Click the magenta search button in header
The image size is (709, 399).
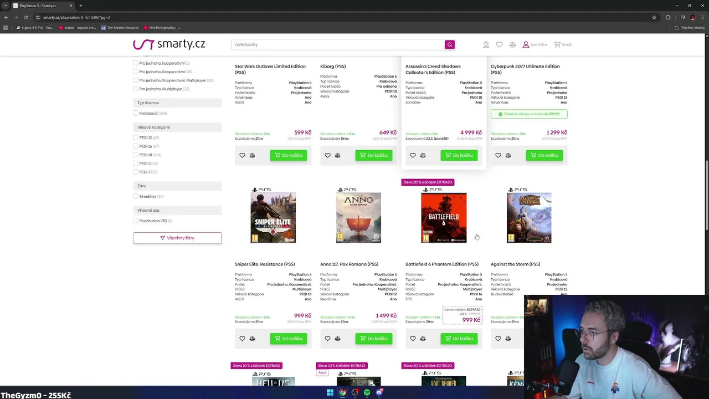pos(450,44)
